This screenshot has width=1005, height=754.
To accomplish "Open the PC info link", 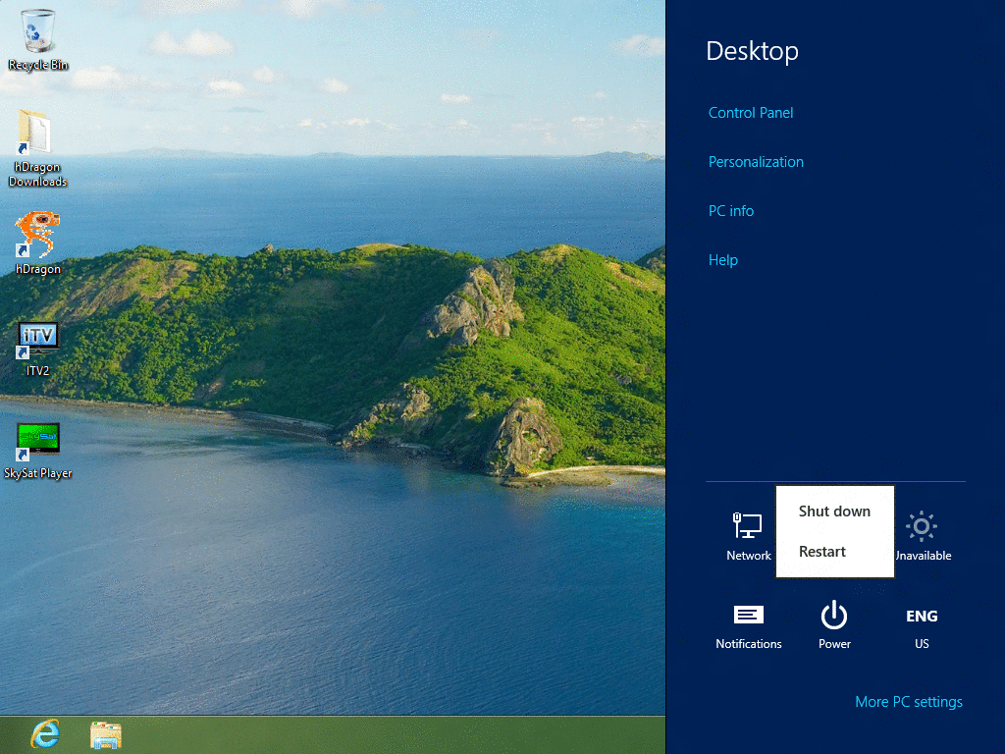I will click(730, 211).
